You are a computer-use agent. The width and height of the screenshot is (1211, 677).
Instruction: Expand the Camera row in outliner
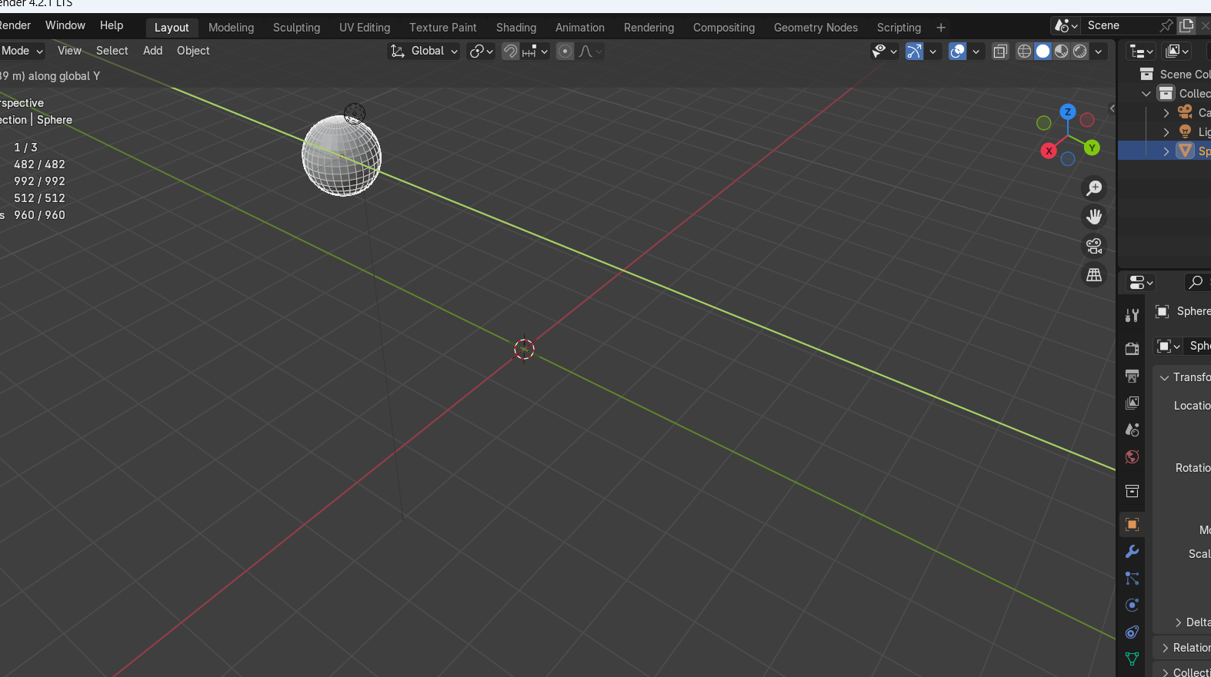[x=1166, y=113]
